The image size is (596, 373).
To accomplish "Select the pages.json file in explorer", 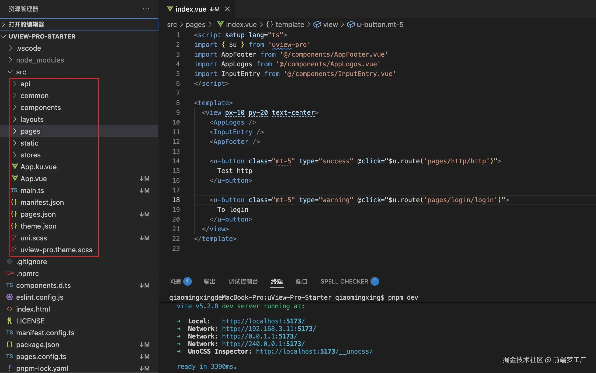I will point(38,214).
